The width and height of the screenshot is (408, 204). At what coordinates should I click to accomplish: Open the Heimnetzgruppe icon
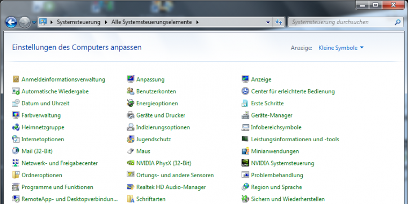[x=16, y=127]
